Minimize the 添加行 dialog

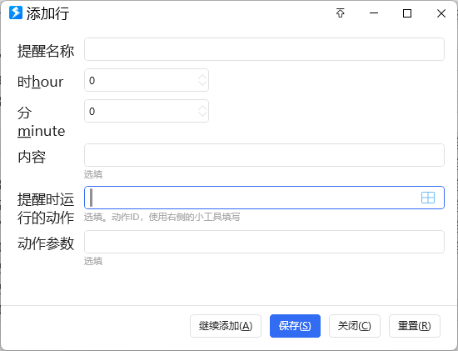tap(374, 13)
